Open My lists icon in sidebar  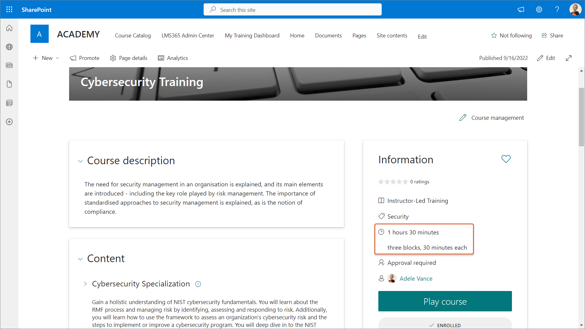tap(9, 103)
